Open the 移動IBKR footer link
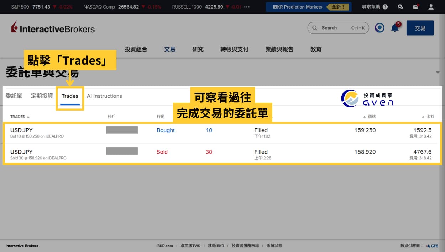The image size is (445, 252). (216, 246)
